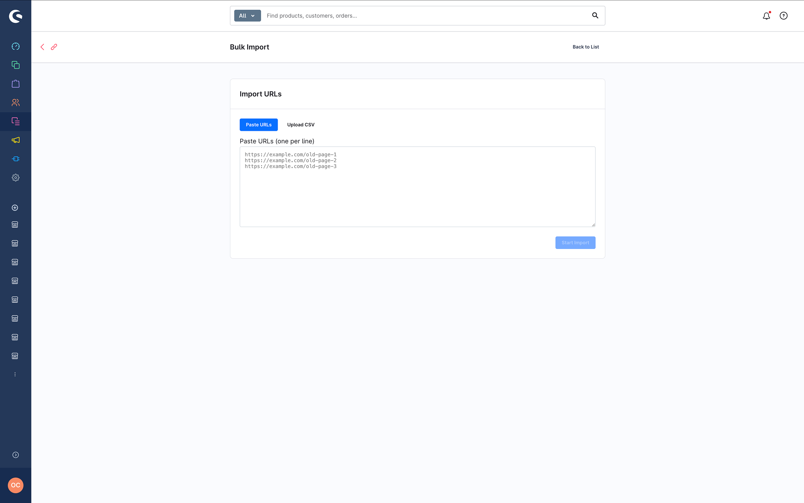Viewport: 804px width, 503px height.
Task: Open the Extensions plug icon
Action: coord(16,159)
